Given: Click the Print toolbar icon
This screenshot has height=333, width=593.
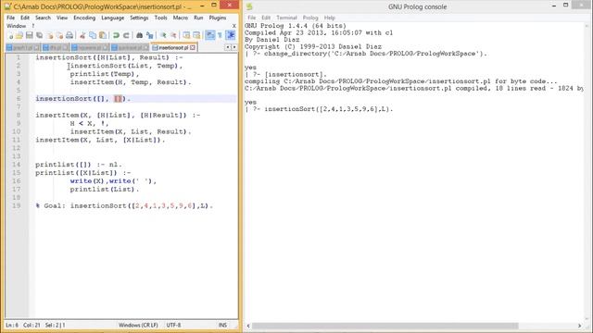Looking at the screenshot, I should click(x=69, y=35).
